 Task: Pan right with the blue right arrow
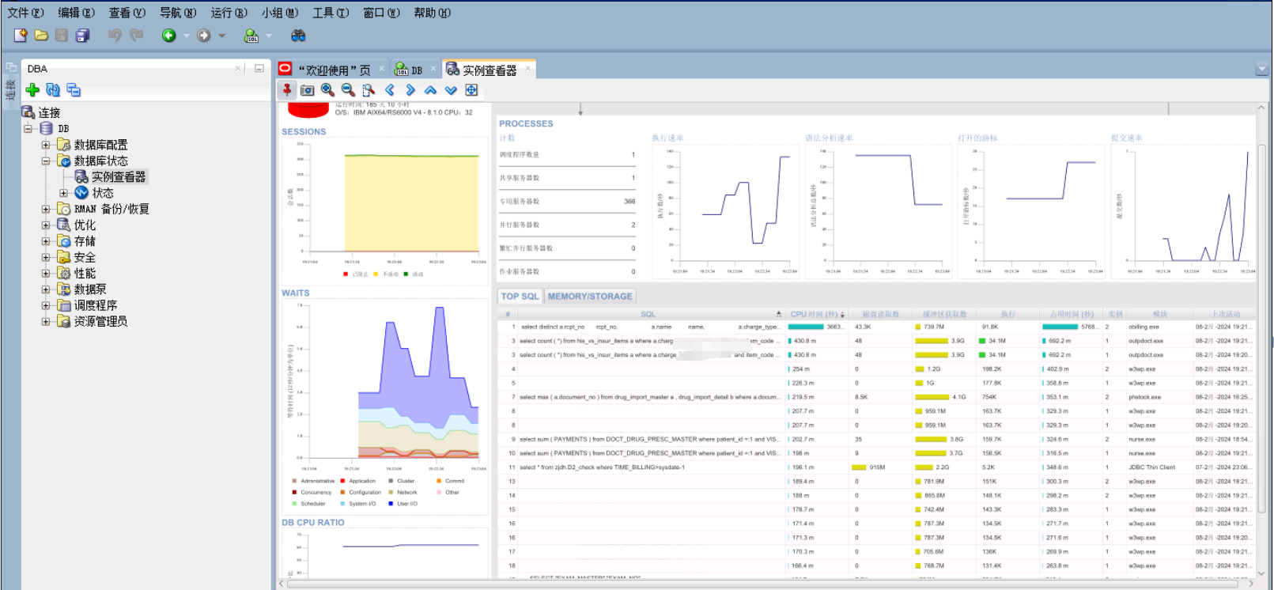coord(410,90)
